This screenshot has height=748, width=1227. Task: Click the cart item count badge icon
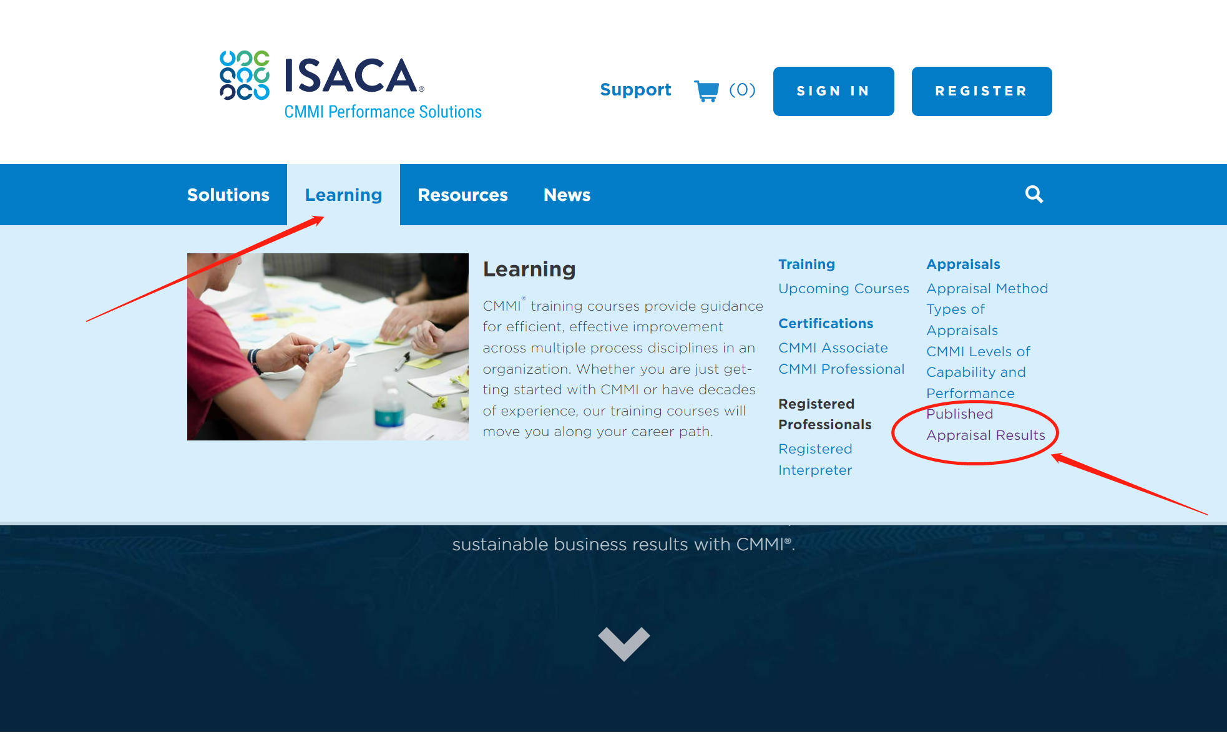[x=743, y=90]
